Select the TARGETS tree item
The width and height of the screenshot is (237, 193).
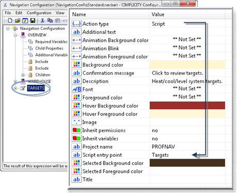[x=36, y=88]
